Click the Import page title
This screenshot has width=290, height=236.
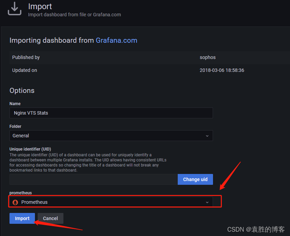point(40,6)
